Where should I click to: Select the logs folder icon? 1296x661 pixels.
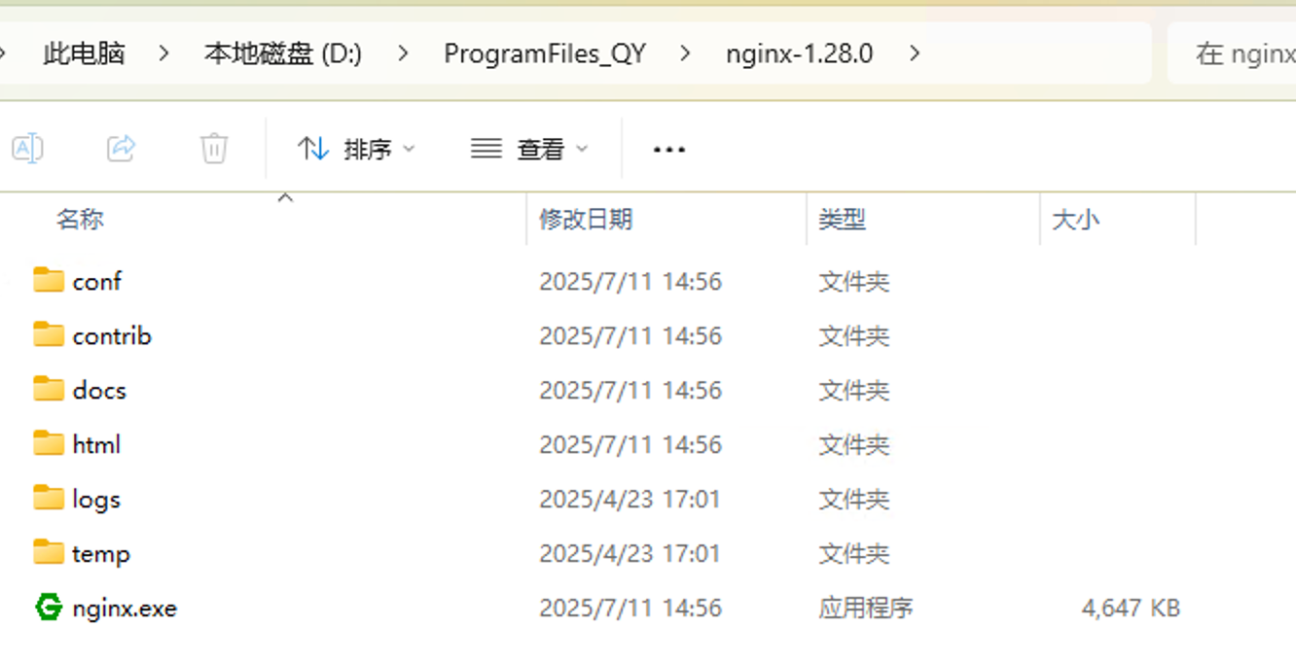pyautogui.click(x=49, y=498)
